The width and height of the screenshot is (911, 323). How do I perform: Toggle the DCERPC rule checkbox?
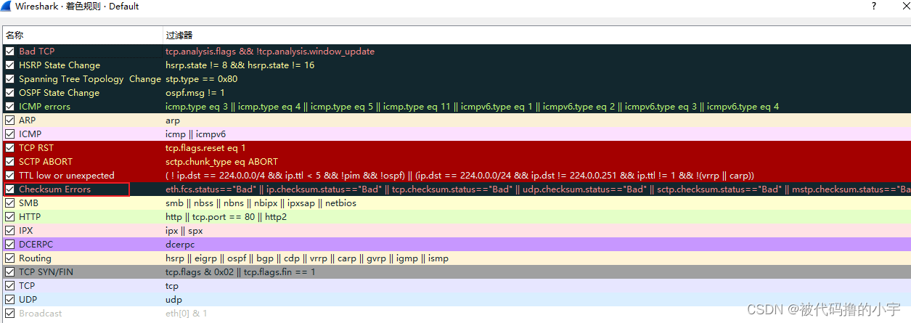[9, 245]
